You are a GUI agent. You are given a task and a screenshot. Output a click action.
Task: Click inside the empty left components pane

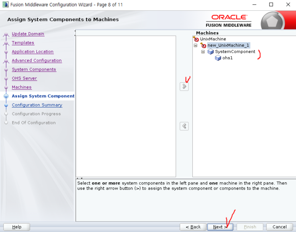pos(126,106)
